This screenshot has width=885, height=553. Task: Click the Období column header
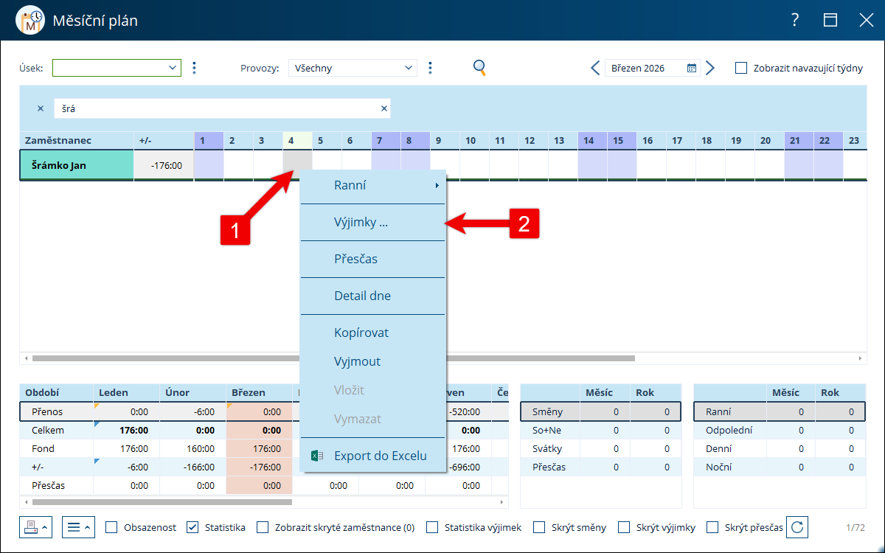point(56,393)
